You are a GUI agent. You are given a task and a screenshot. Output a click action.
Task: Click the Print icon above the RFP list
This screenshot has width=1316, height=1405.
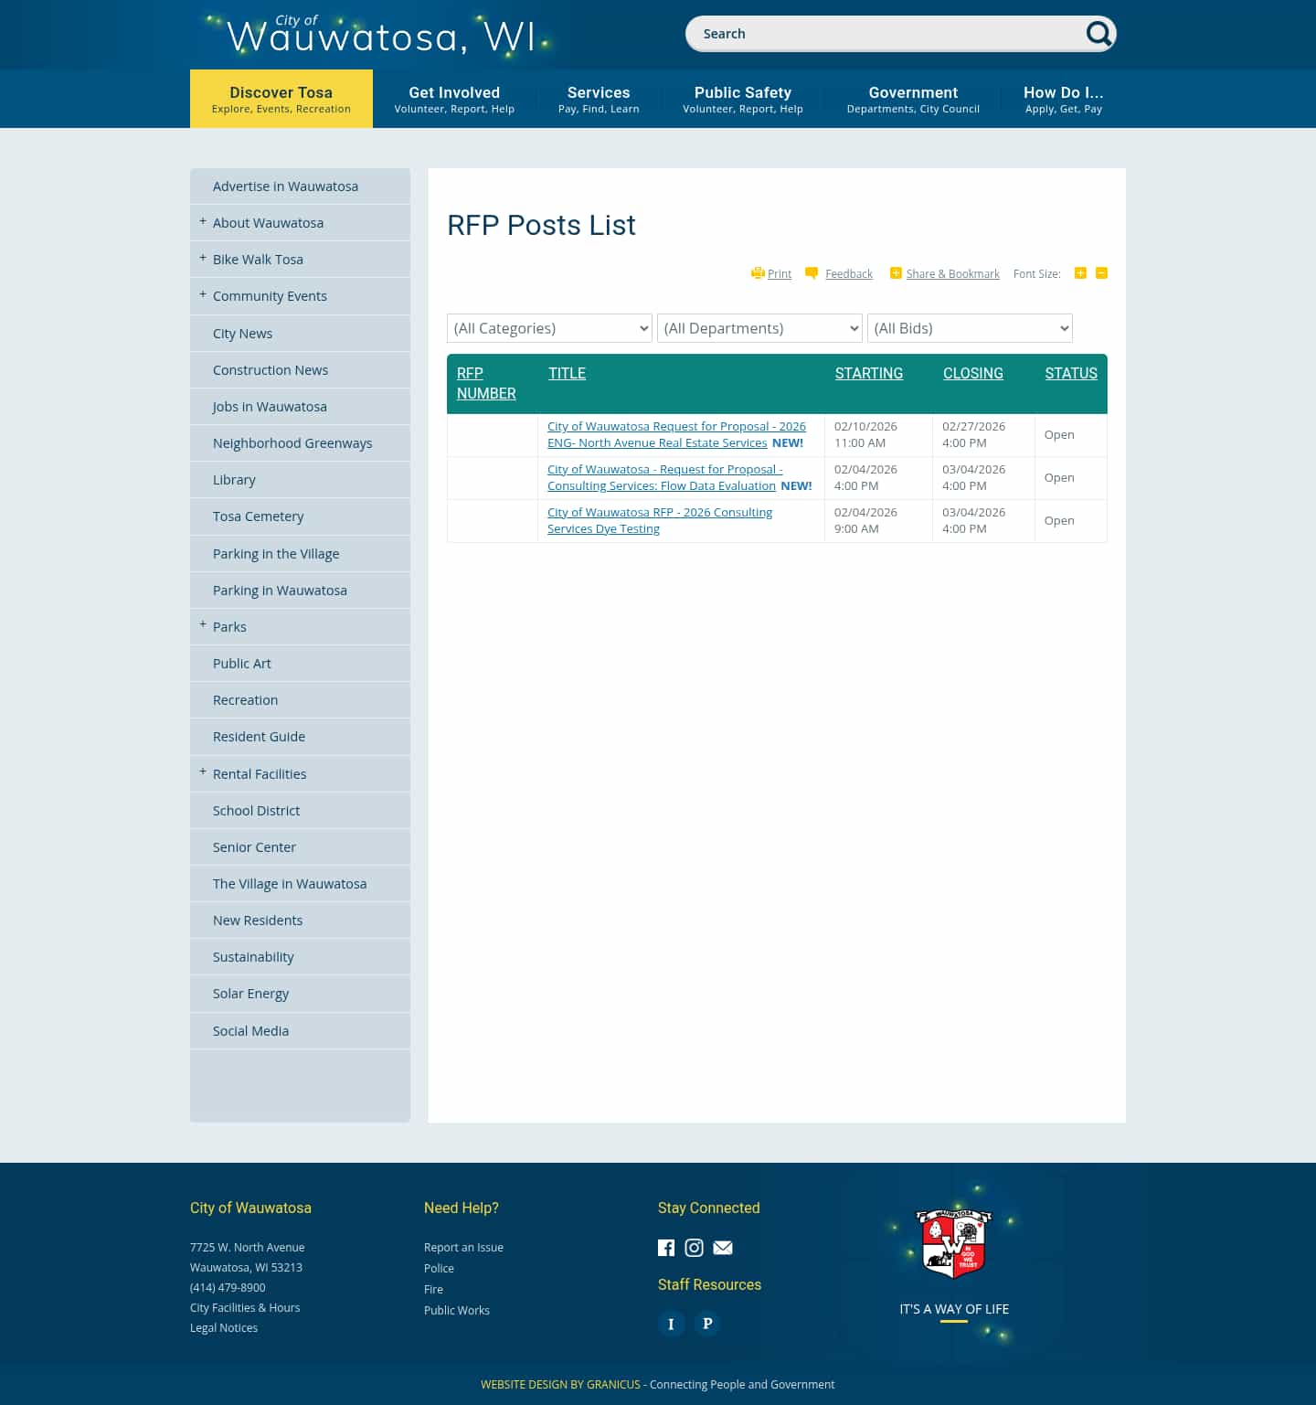[759, 272]
